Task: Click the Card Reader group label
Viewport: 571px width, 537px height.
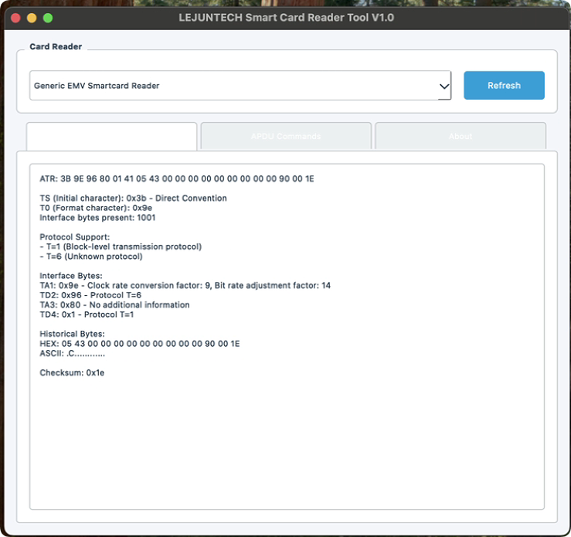Action: [56, 46]
